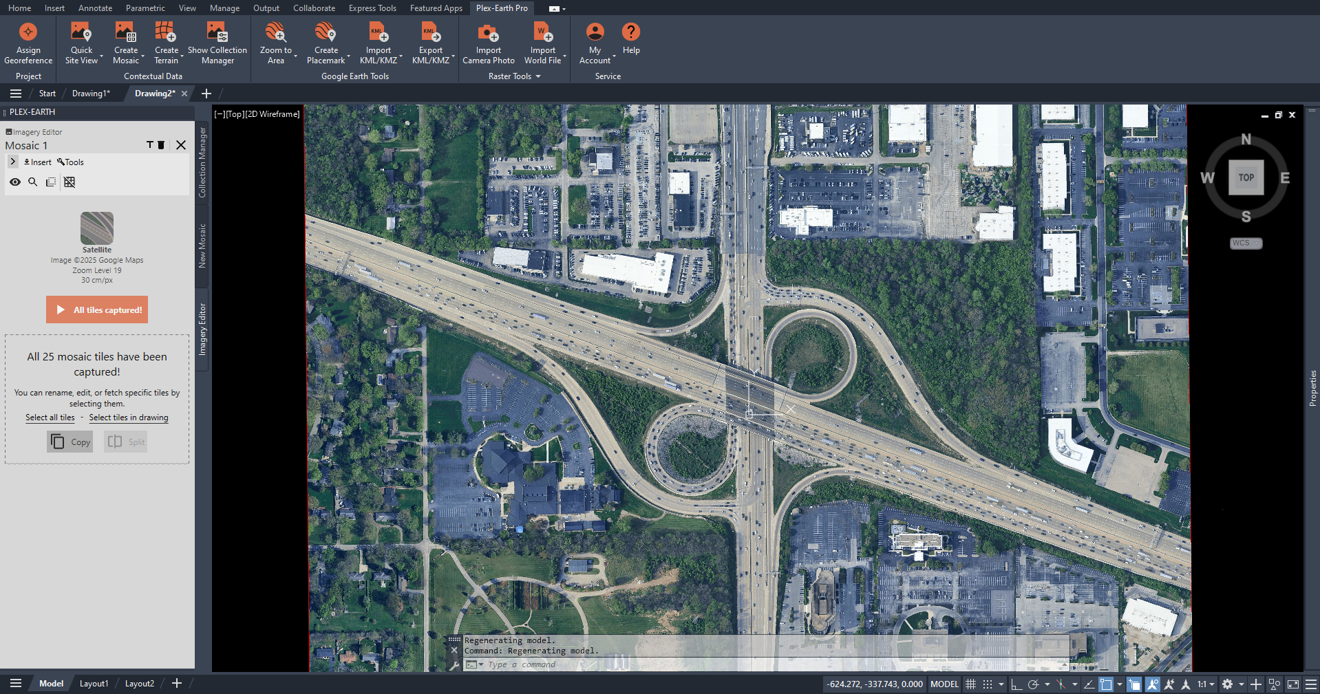Click 2D Wireframe visual style label
Viewport: 1320px width, 694px height.
[273, 114]
